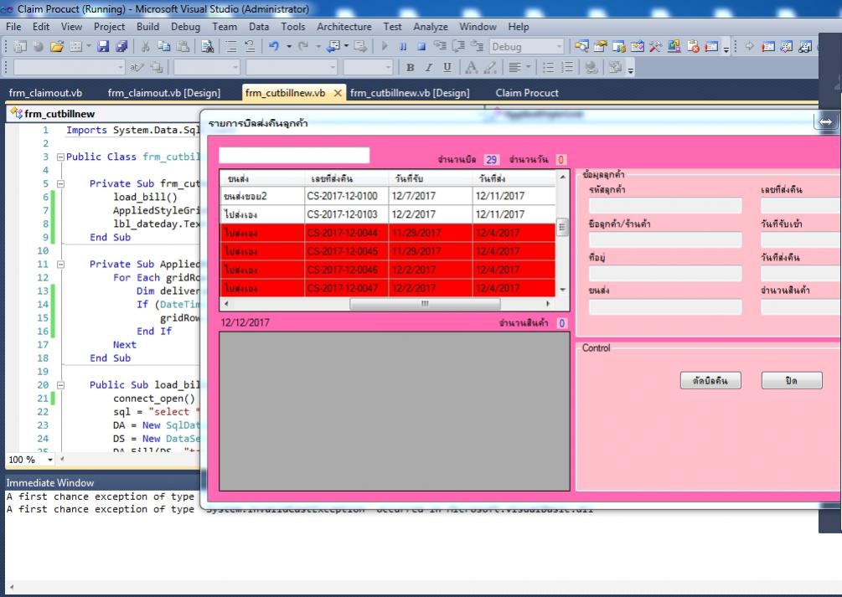Open the Properties Window toolbar icon

click(x=601, y=47)
